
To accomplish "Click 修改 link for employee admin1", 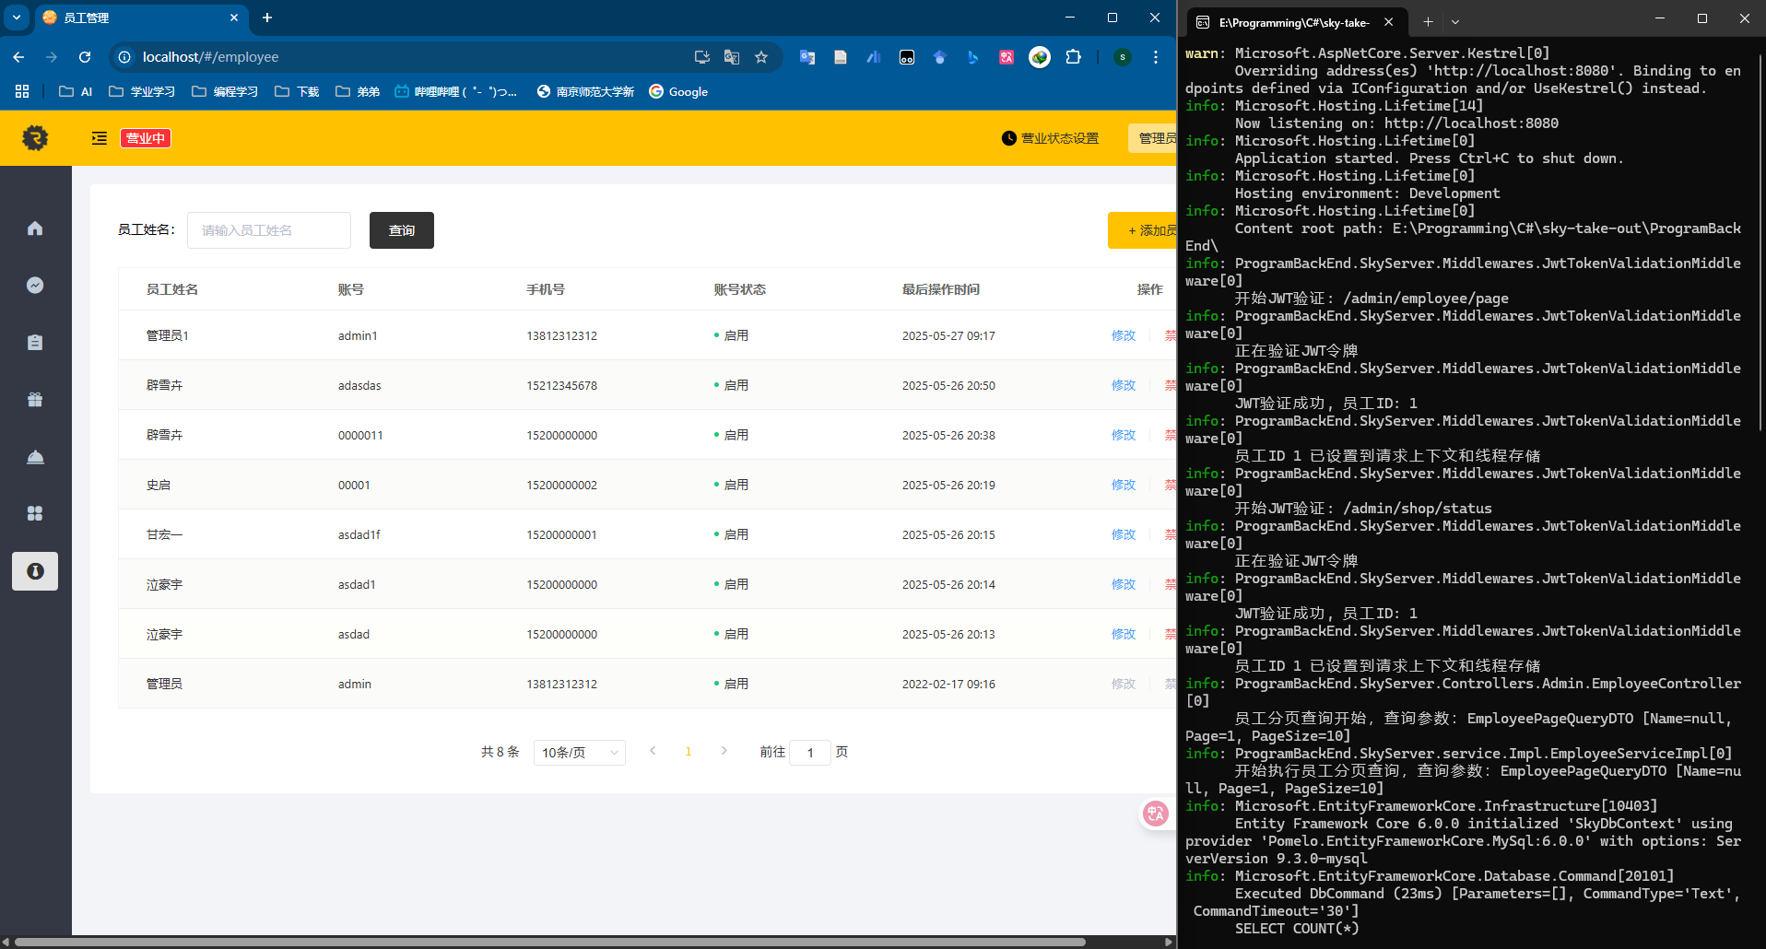I will [x=1123, y=336].
